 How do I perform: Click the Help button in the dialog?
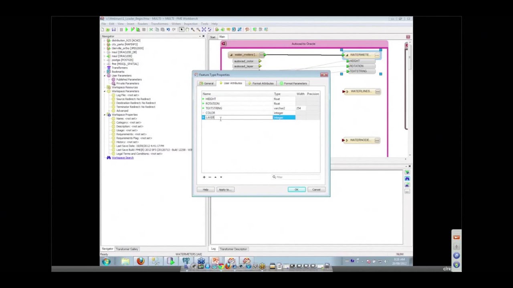206,190
